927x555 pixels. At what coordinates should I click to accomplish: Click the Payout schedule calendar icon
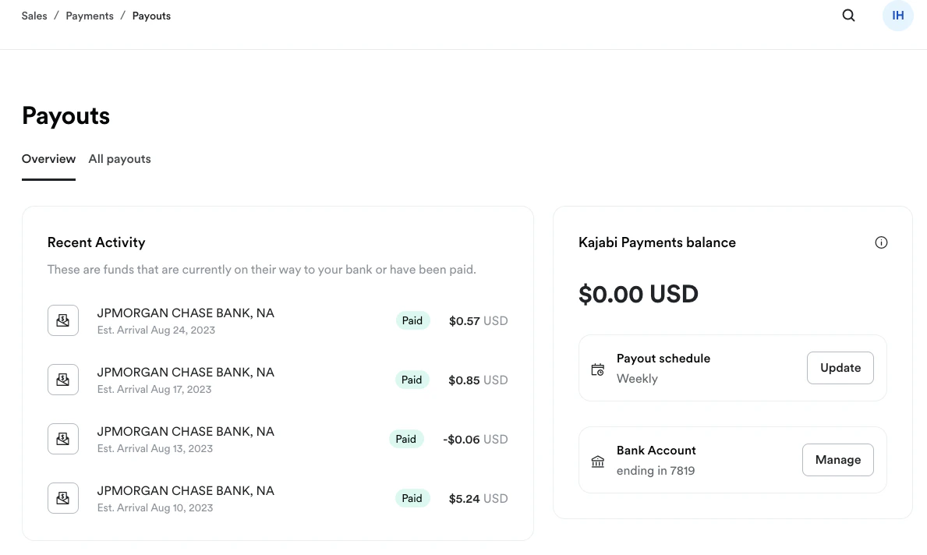pyautogui.click(x=597, y=368)
